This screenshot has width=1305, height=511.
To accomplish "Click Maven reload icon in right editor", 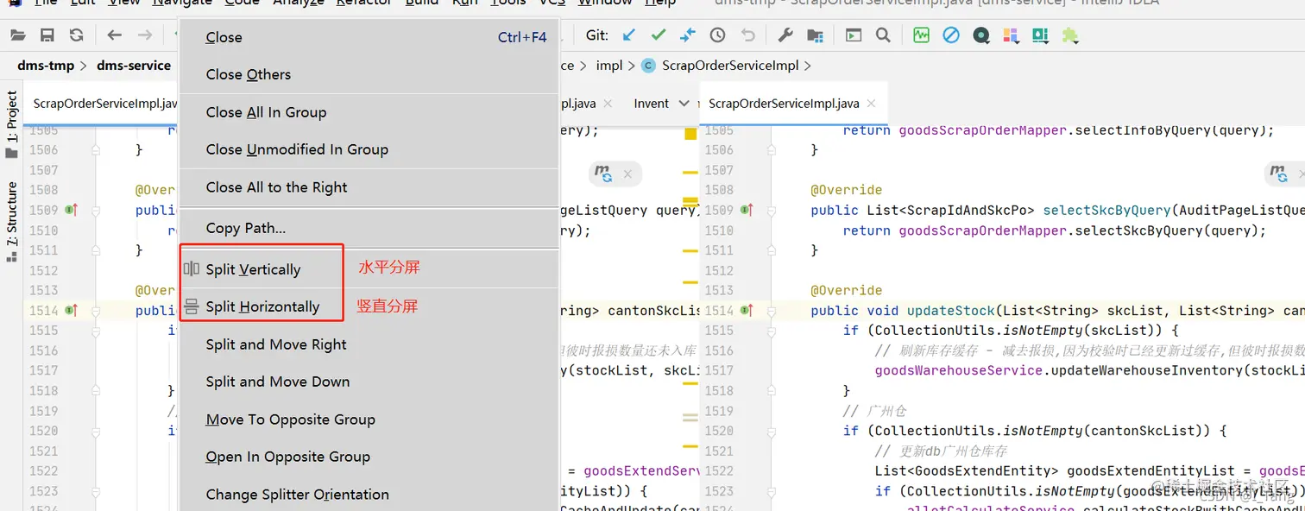I will click(x=1278, y=173).
